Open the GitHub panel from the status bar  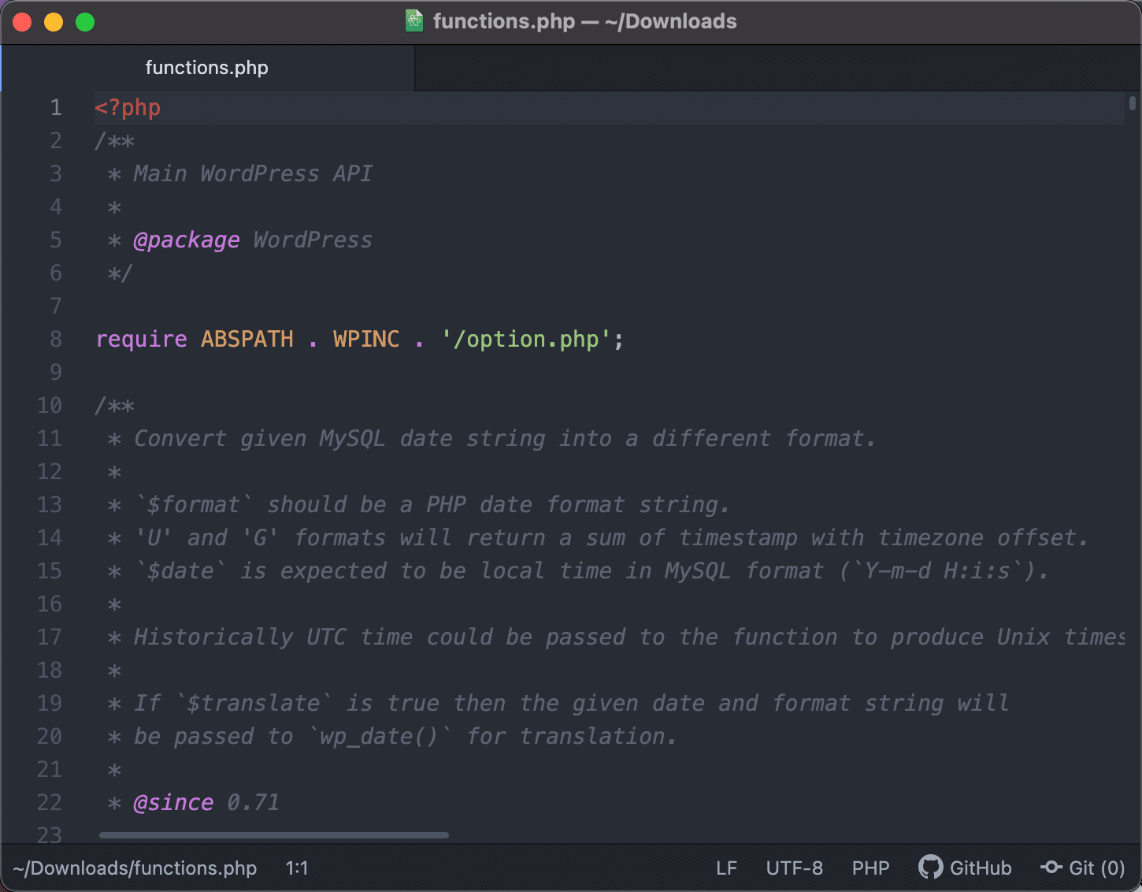pyautogui.click(x=964, y=868)
